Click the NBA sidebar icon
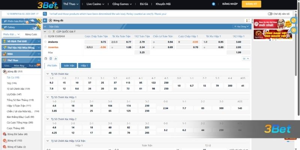300x150 pixels. point(4,54)
